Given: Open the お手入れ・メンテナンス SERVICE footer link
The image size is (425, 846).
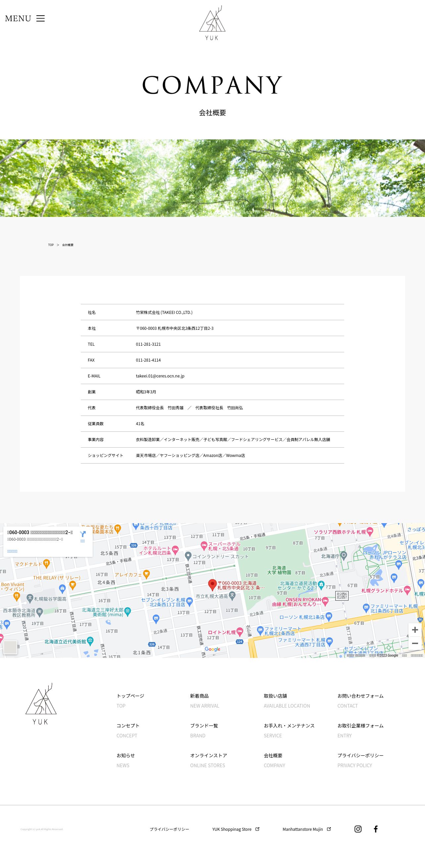Looking at the screenshot, I should click(x=289, y=730).
